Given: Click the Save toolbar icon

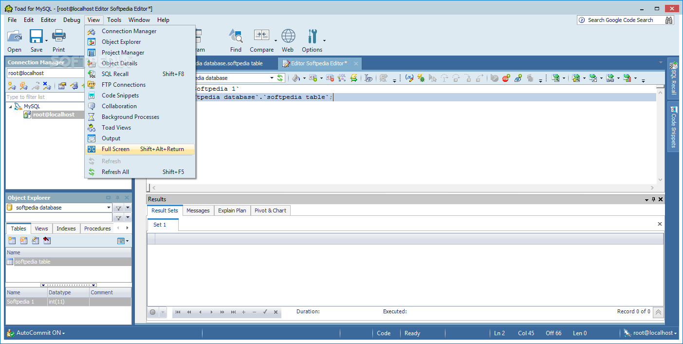Looking at the screenshot, I should [36, 37].
